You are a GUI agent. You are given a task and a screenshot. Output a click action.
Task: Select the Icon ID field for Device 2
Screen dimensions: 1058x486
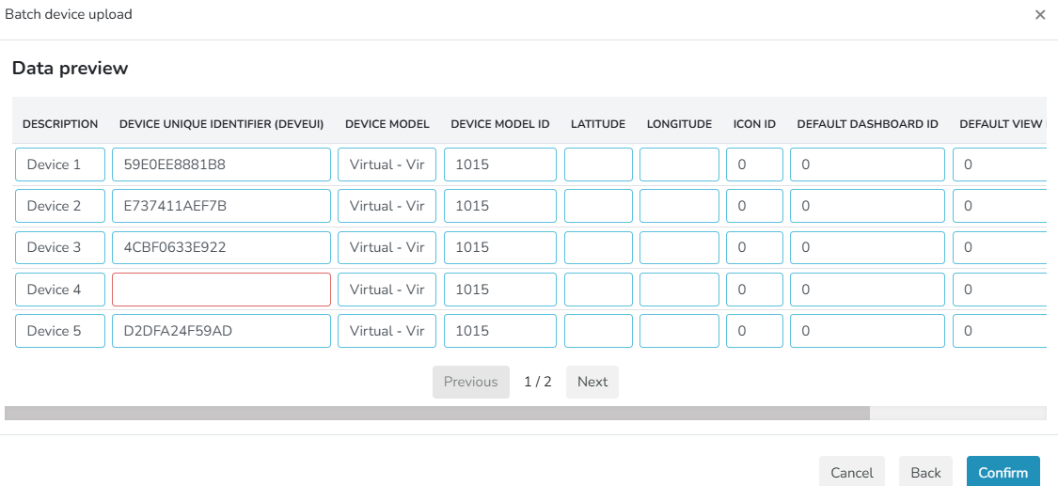click(x=754, y=206)
